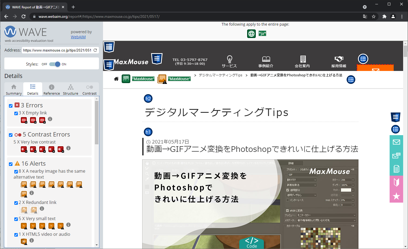Click the MaxMouse site logo
The image size is (408, 249).
click(131, 62)
